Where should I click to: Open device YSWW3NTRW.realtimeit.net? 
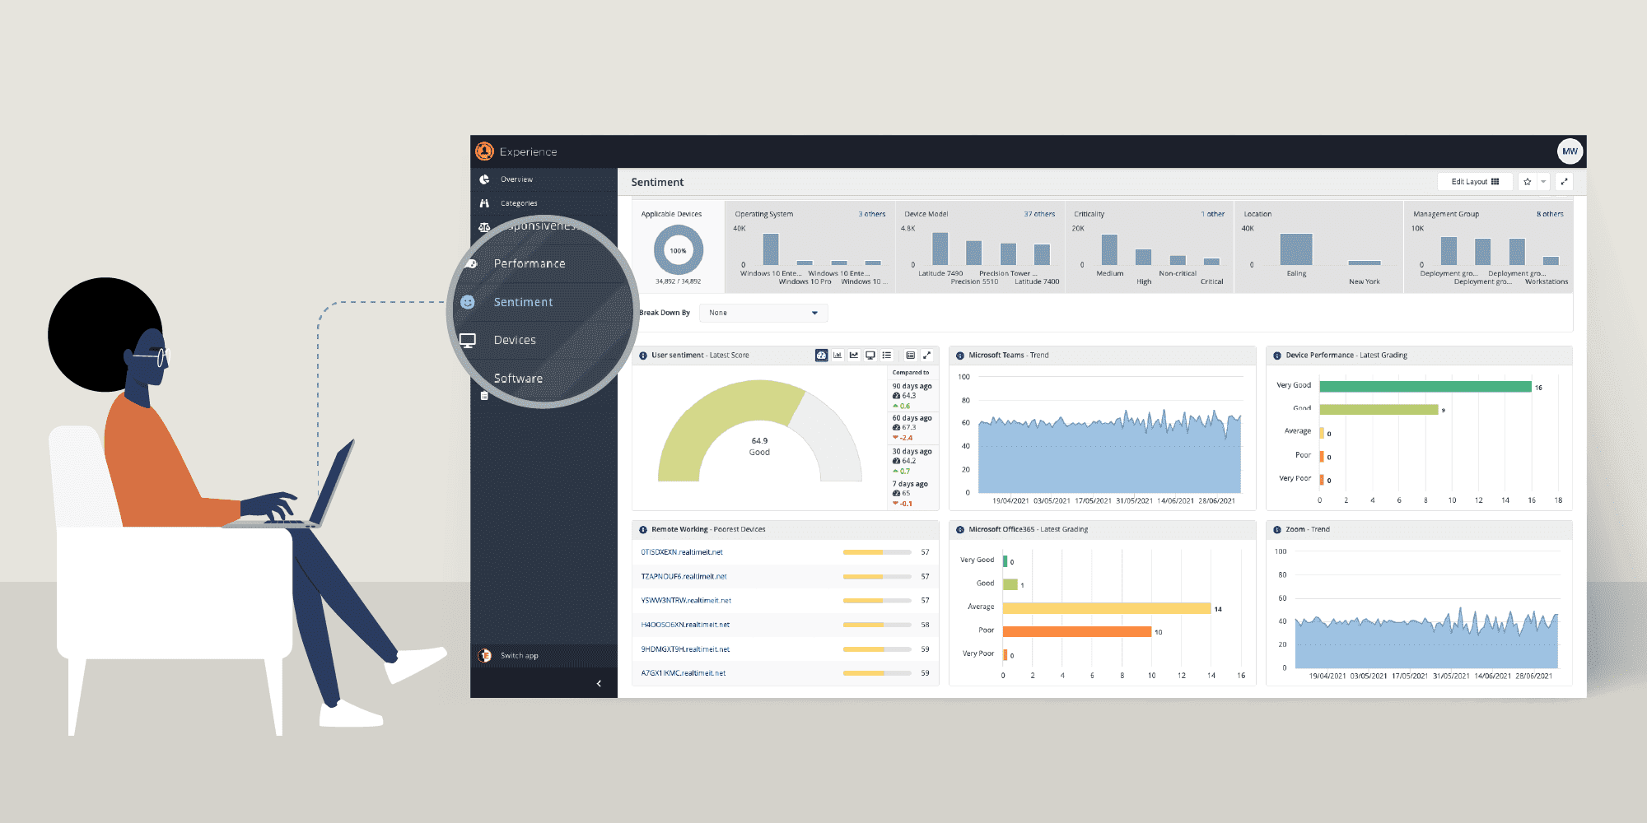click(x=686, y=601)
